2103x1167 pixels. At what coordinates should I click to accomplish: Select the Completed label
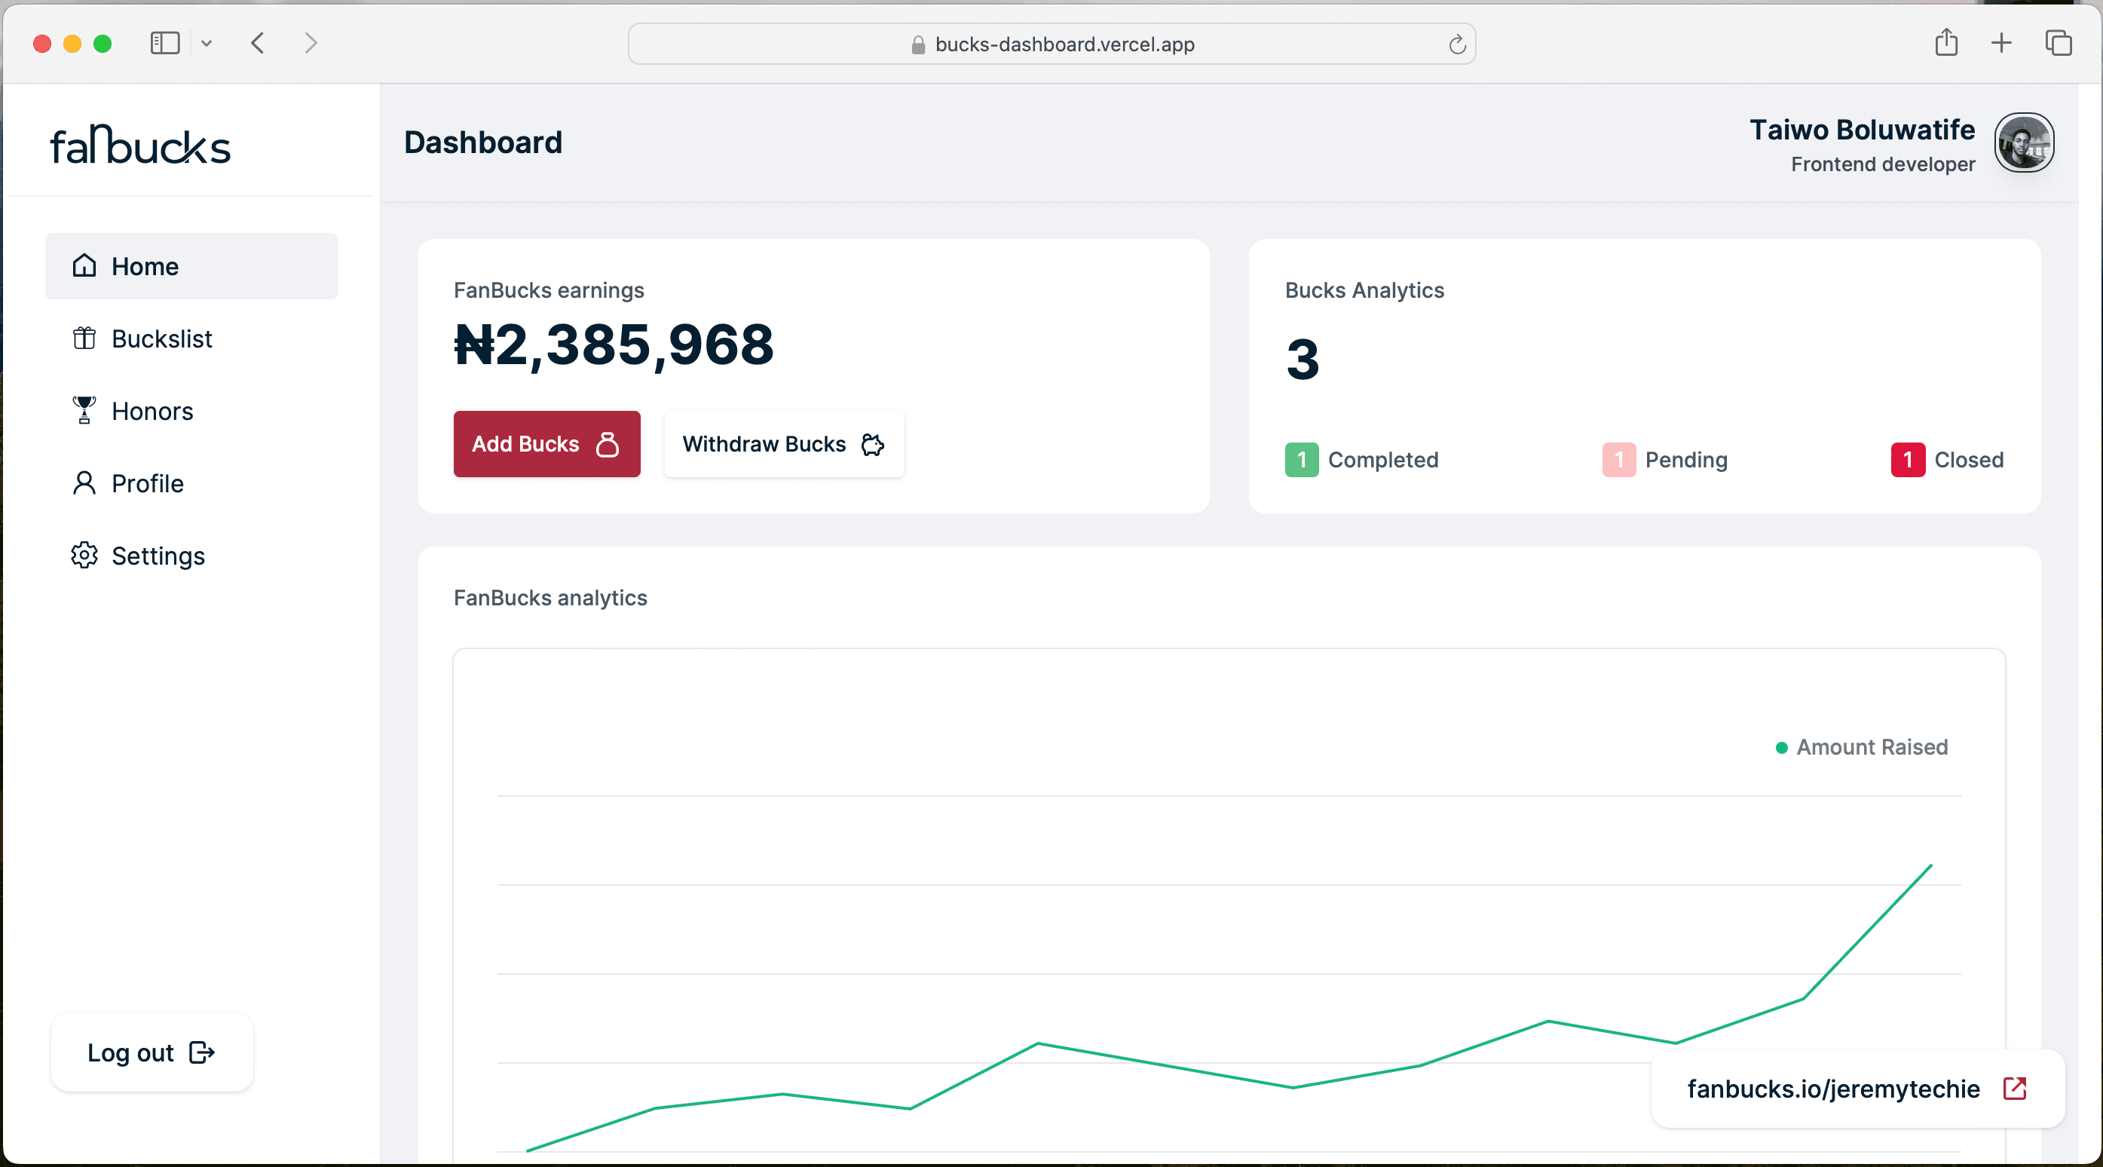[x=1383, y=460]
